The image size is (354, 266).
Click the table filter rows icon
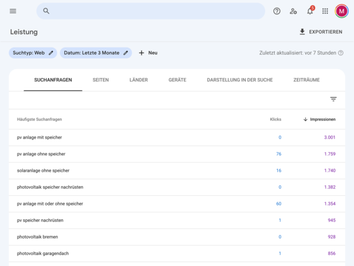pyautogui.click(x=333, y=100)
